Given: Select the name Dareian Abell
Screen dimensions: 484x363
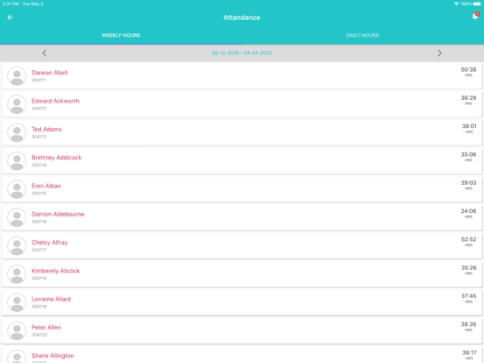Looking at the screenshot, I should pos(49,73).
